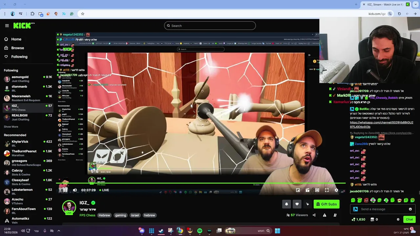Open Windows Start menu
Viewport: 420px width, 236px height.
(x=277, y=231)
